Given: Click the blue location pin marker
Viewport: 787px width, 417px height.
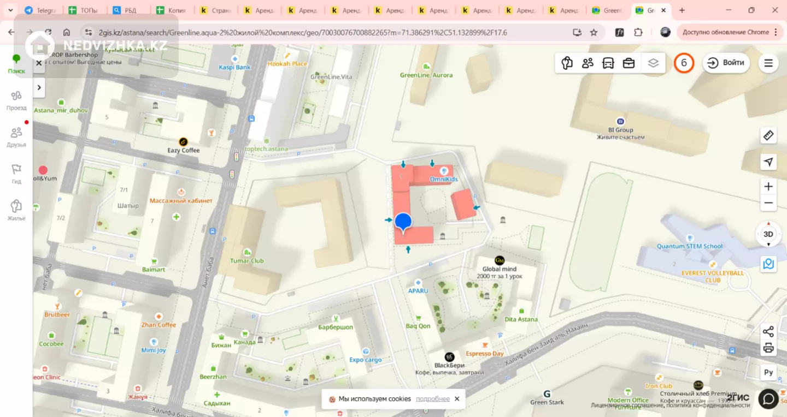Looking at the screenshot, I should (x=403, y=222).
